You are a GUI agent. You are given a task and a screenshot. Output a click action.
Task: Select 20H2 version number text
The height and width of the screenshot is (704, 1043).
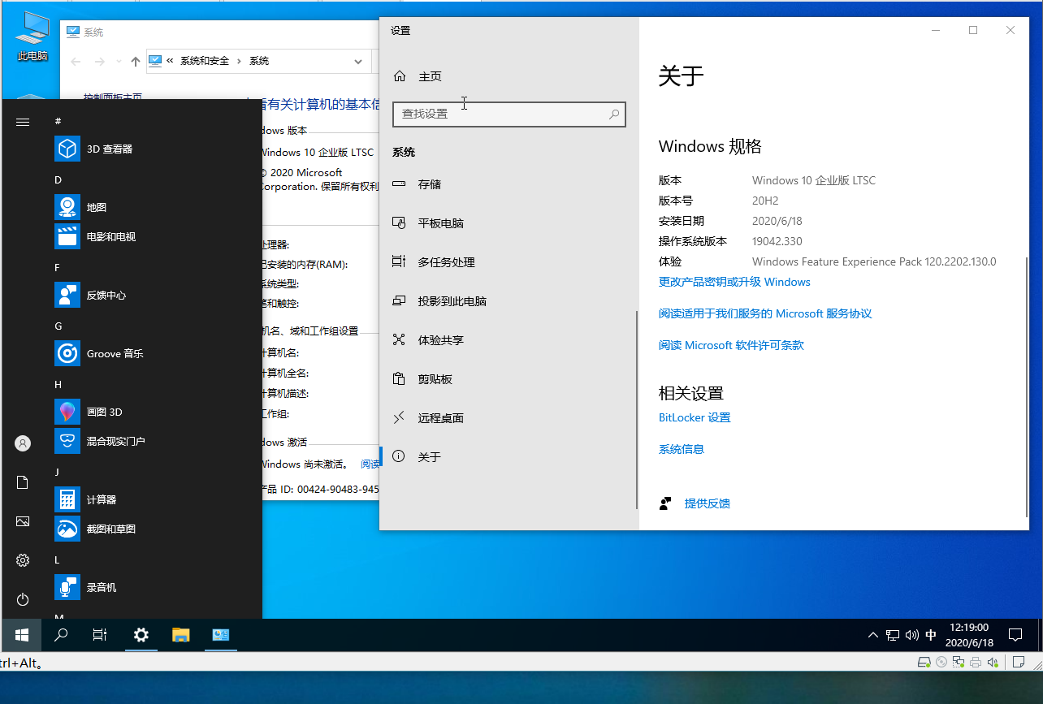click(x=765, y=201)
